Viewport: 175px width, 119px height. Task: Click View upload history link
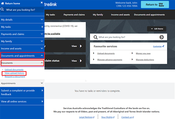click(x=14, y=73)
